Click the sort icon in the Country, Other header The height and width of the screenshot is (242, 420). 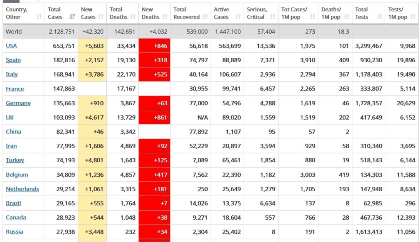39,17
